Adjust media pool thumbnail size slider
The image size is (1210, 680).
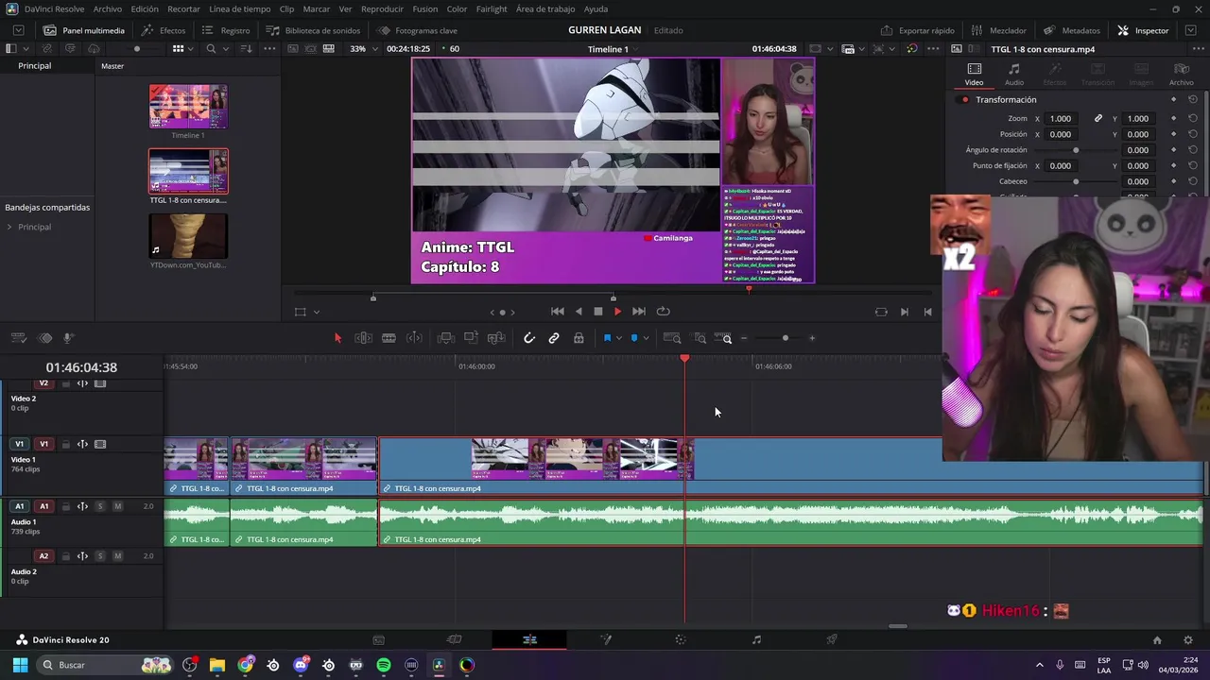pos(136,49)
